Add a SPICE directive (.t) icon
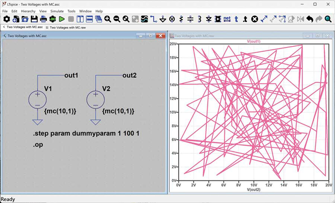The height and width of the screenshot is (203, 335). click(x=245, y=19)
